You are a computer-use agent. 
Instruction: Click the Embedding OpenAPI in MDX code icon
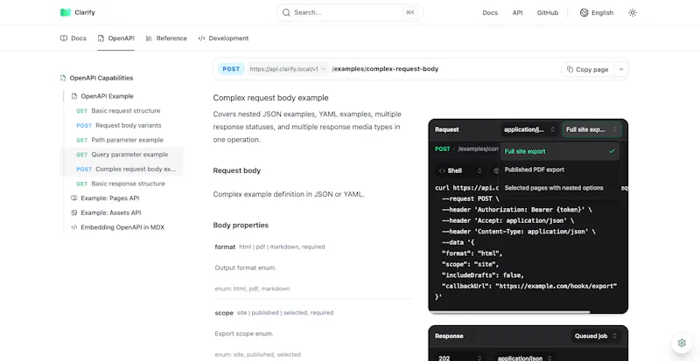(74, 227)
